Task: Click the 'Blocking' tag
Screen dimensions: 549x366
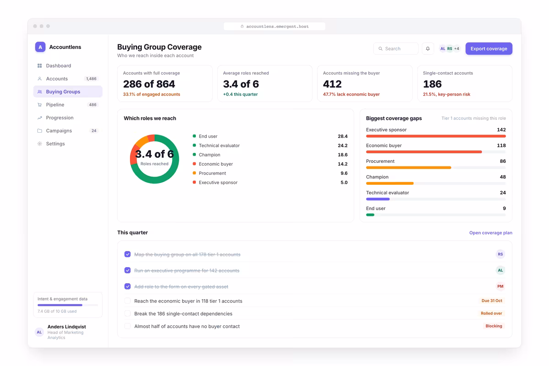Action: click(x=494, y=326)
